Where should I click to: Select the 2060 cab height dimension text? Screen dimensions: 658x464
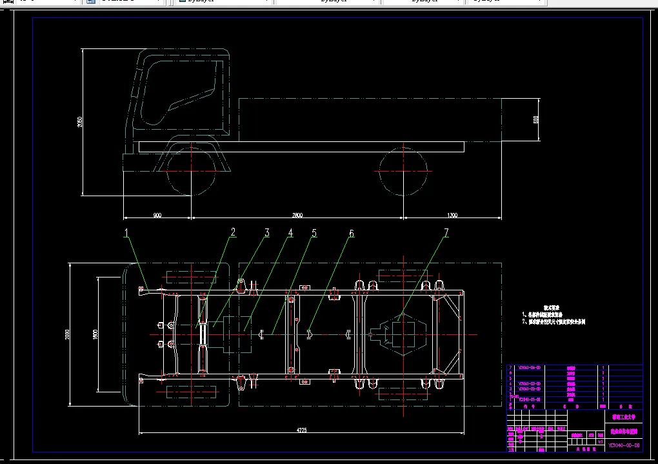coord(80,122)
